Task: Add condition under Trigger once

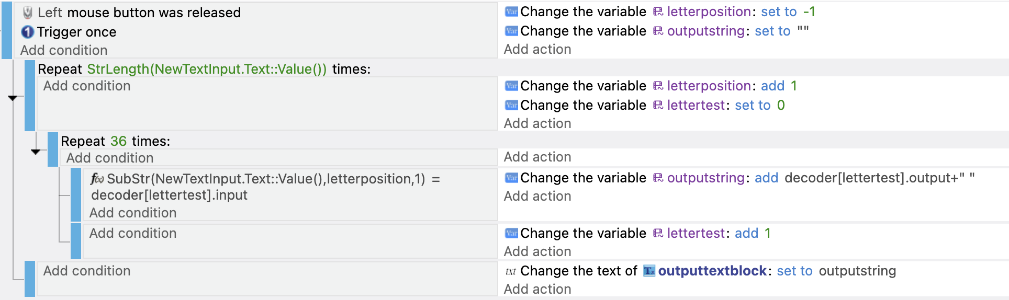Action: click(x=64, y=50)
